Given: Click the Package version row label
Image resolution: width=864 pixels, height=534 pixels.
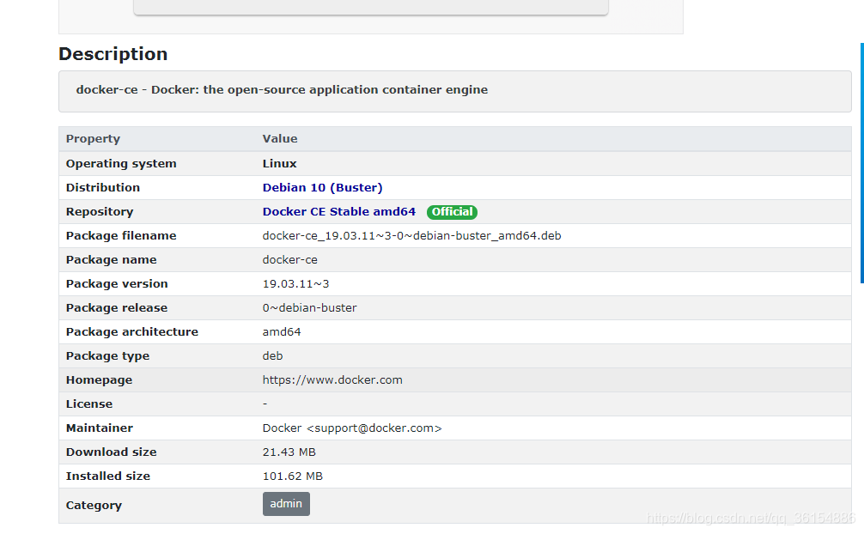Looking at the screenshot, I should click(117, 284).
